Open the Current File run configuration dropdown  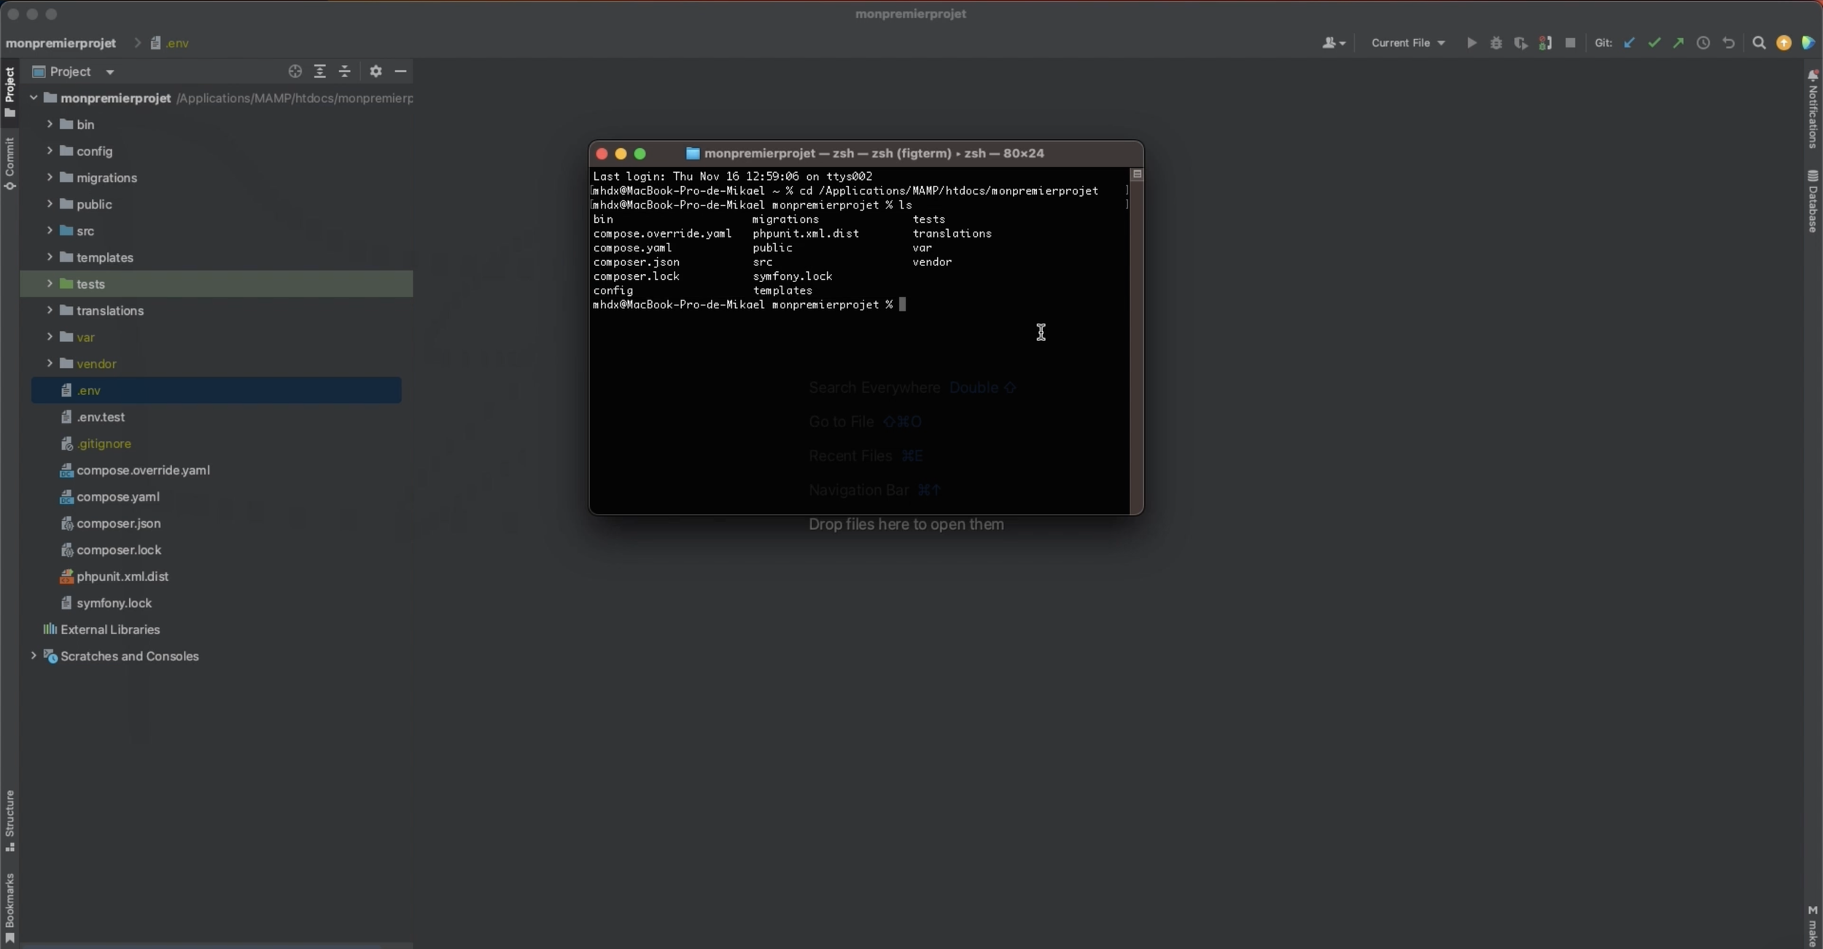click(1408, 43)
